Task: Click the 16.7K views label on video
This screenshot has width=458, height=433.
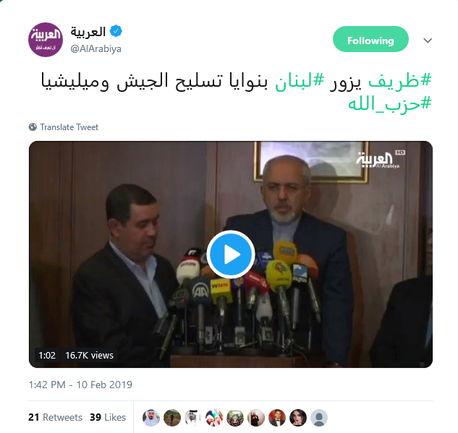Action: [90, 355]
